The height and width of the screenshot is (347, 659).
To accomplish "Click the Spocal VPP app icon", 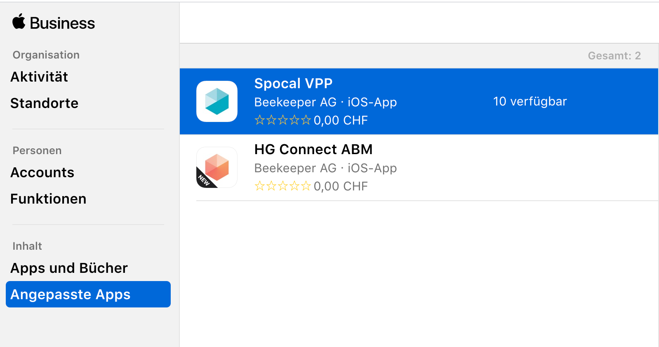I will point(217,101).
